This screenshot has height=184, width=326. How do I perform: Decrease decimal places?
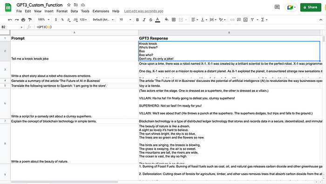(x=68, y=20)
